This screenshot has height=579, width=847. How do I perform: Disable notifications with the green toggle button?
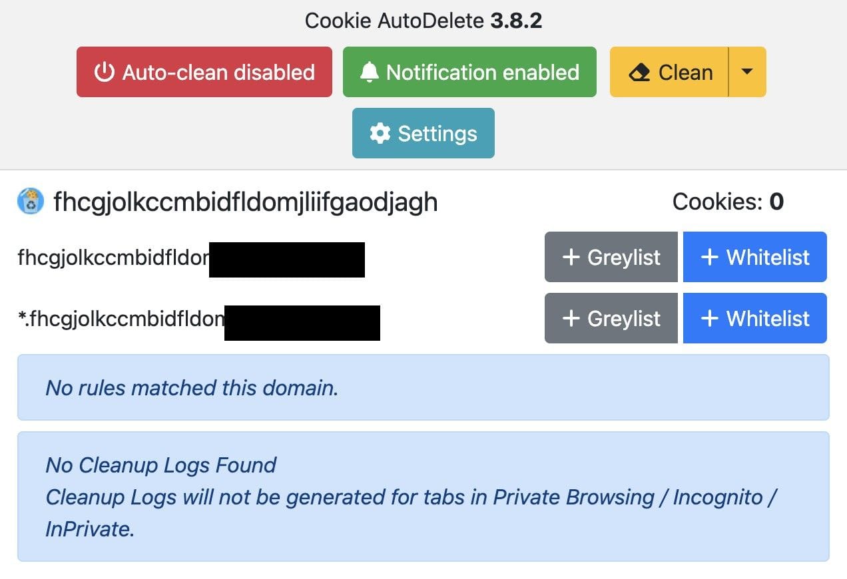(469, 72)
